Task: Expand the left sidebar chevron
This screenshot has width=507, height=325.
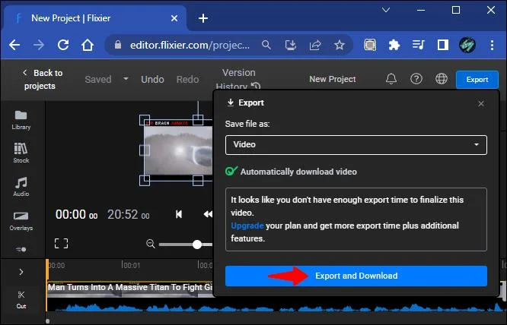Action: click(21, 272)
